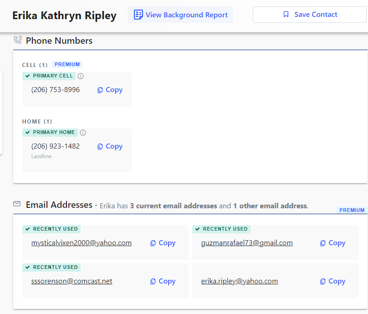Click the PREMIUM badge next to Cell
The image size is (368, 314).
(x=67, y=65)
